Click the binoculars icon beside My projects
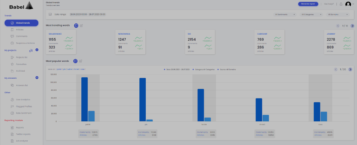This screenshot has height=145, width=357. pos(30,50)
